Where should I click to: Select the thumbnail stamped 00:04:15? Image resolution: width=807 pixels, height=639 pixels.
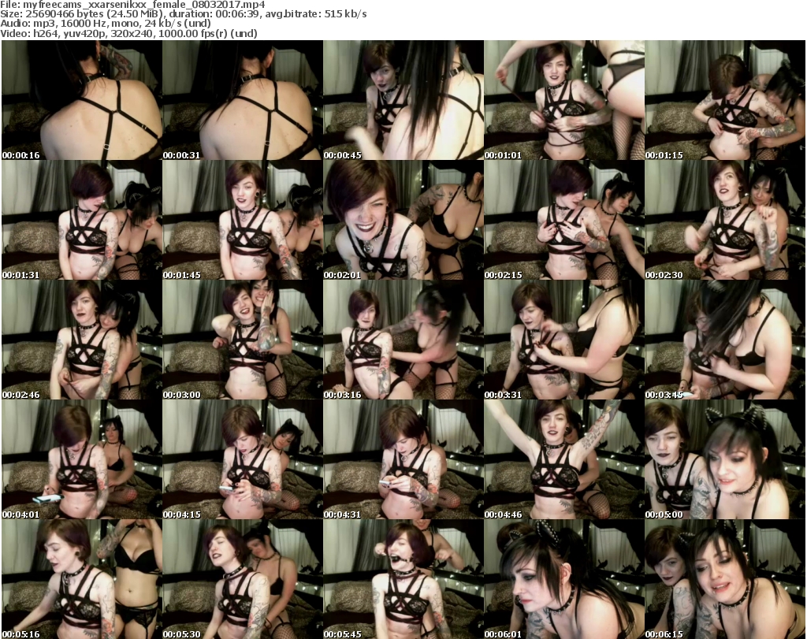(243, 459)
